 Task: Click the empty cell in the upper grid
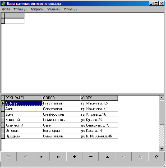pyautogui.click(x=14, y=21)
